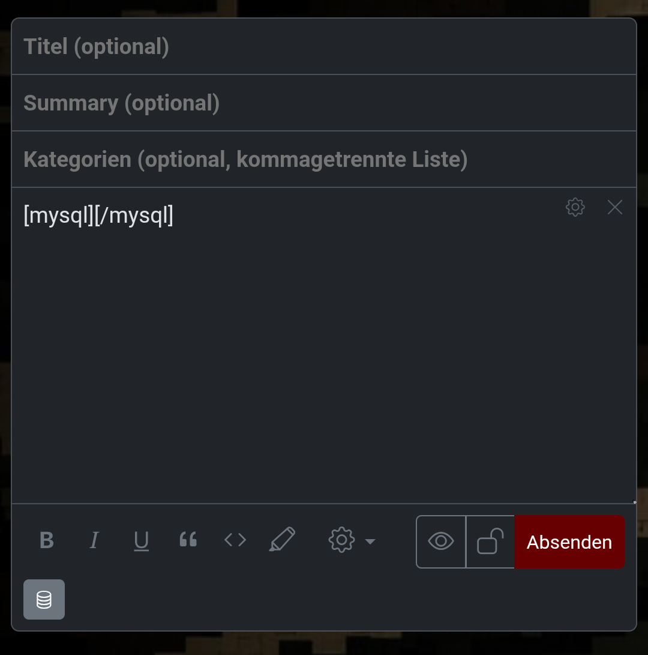This screenshot has height=655, width=648.
Task: Select the Kategorien input field
Action: (324, 160)
